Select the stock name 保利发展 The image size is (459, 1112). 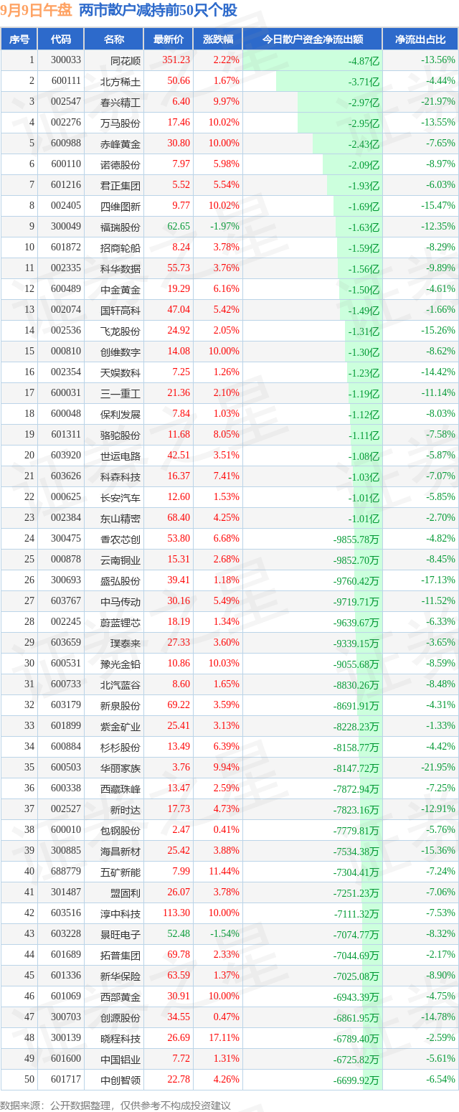pos(120,413)
